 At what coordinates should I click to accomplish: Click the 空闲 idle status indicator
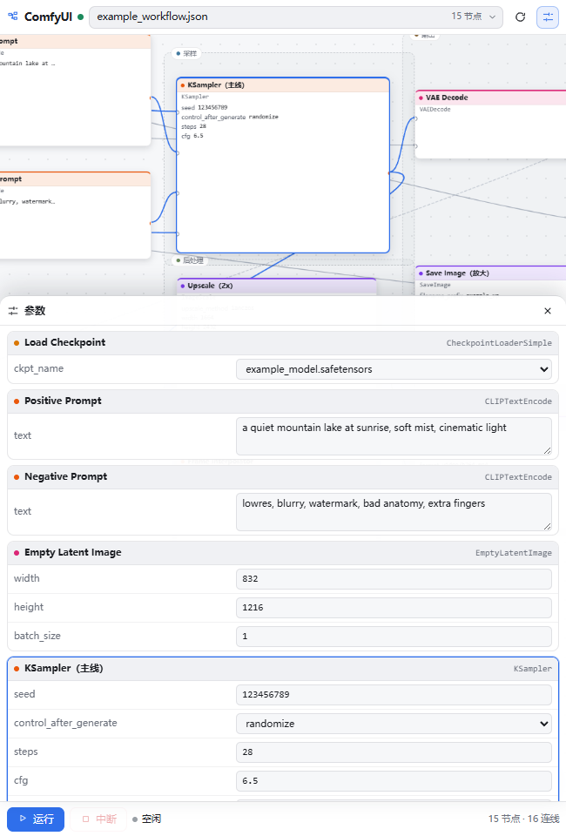pyautogui.click(x=146, y=819)
